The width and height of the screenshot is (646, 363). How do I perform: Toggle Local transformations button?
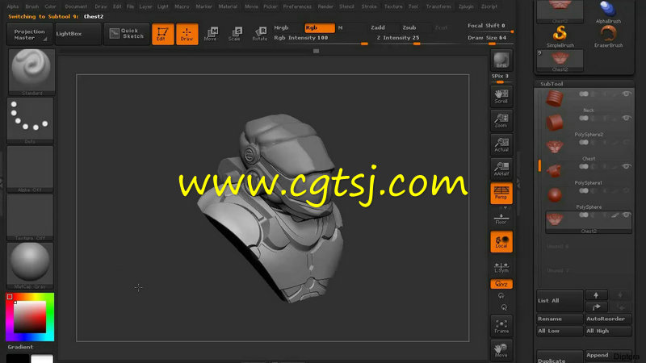coord(501,241)
